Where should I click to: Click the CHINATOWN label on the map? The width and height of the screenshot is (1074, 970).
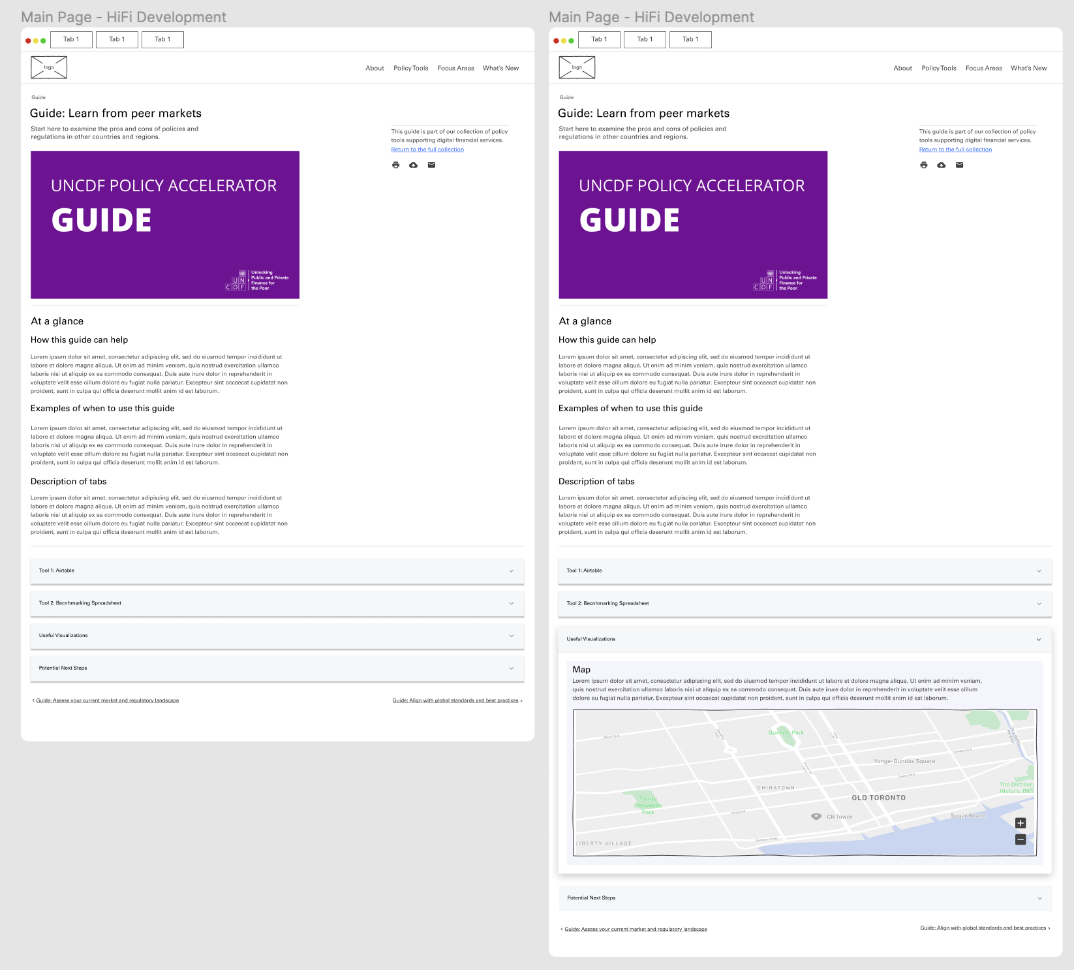tap(776, 788)
